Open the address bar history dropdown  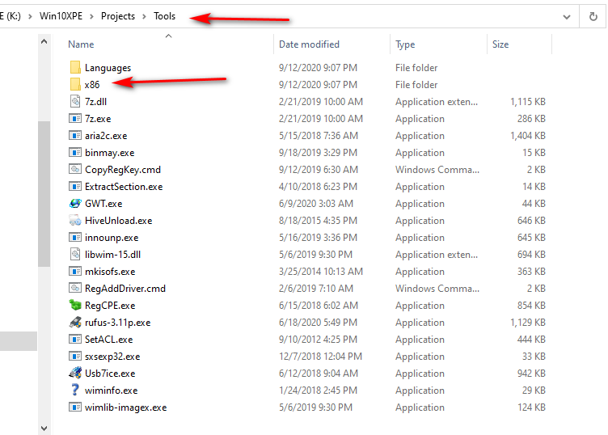click(567, 17)
